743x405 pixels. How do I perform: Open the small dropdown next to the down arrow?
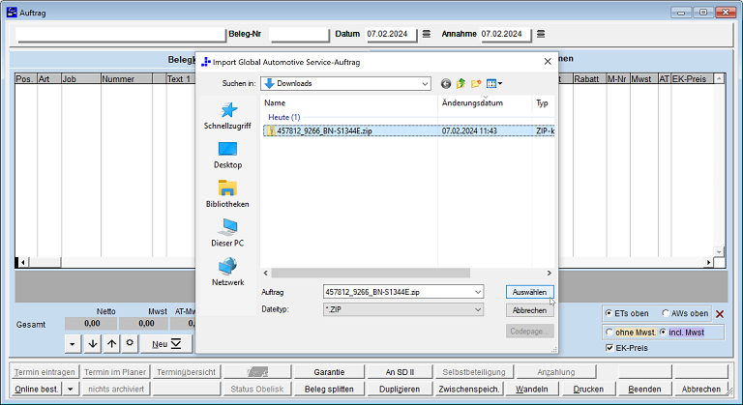point(73,344)
